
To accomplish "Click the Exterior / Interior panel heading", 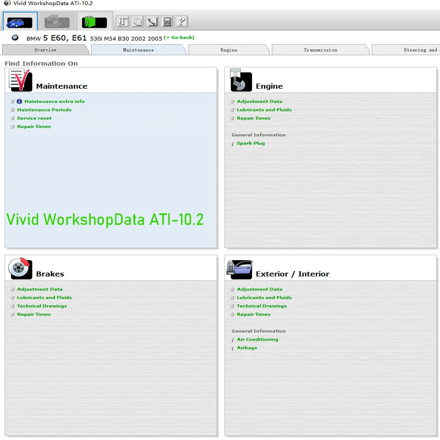I will 293,274.
